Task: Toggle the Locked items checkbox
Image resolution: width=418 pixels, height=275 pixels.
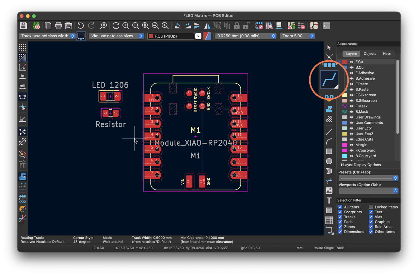Action: 371,207
